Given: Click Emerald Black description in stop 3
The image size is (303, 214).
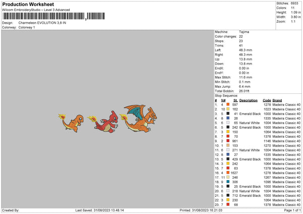Looking at the screenshot, I should tap(250, 114).
